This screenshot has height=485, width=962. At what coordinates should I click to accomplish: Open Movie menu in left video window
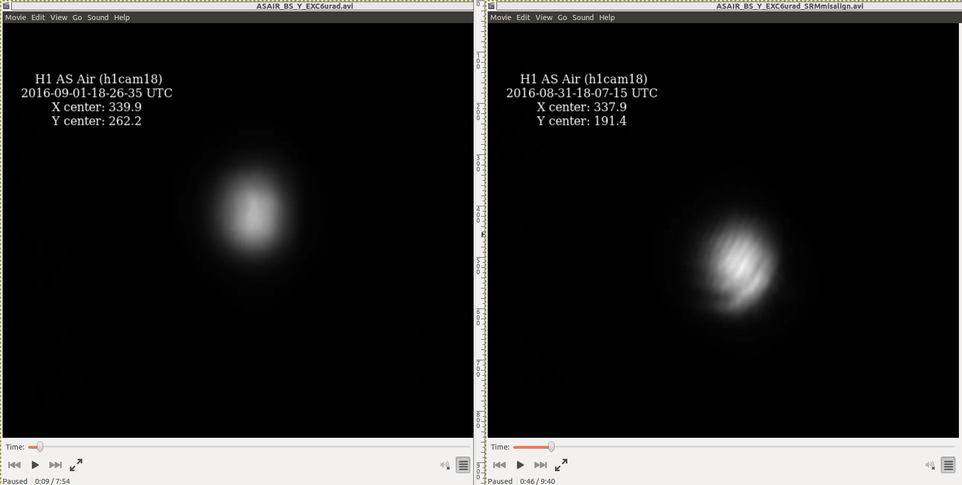[15, 17]
